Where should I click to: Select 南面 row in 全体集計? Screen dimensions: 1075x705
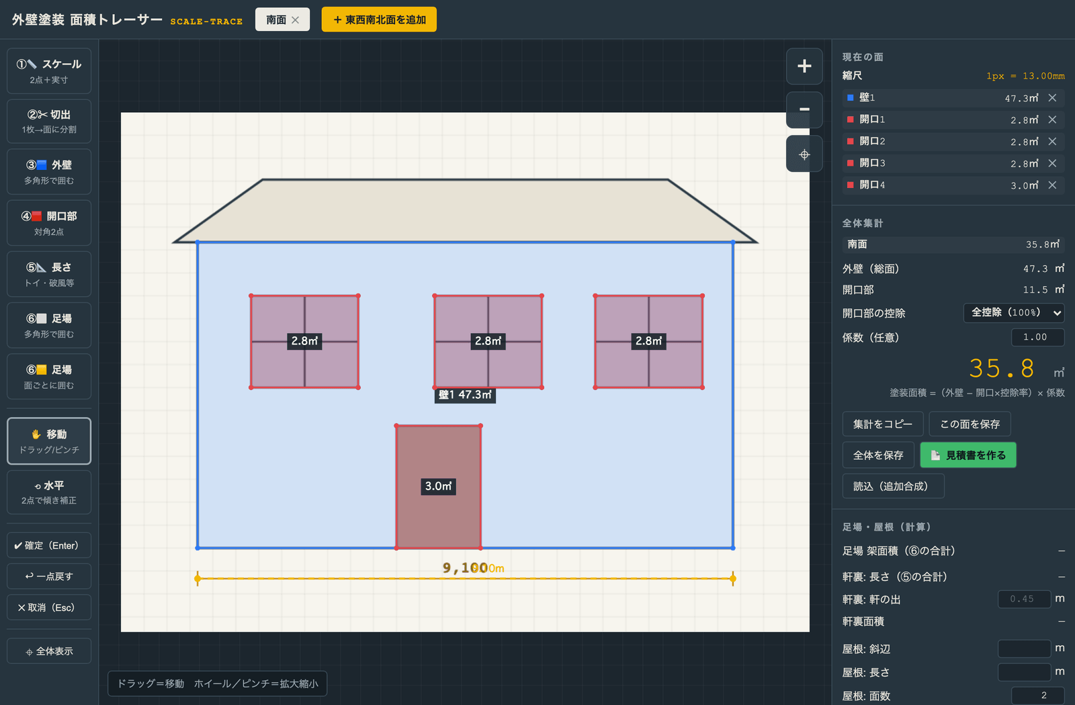point(953,244)
